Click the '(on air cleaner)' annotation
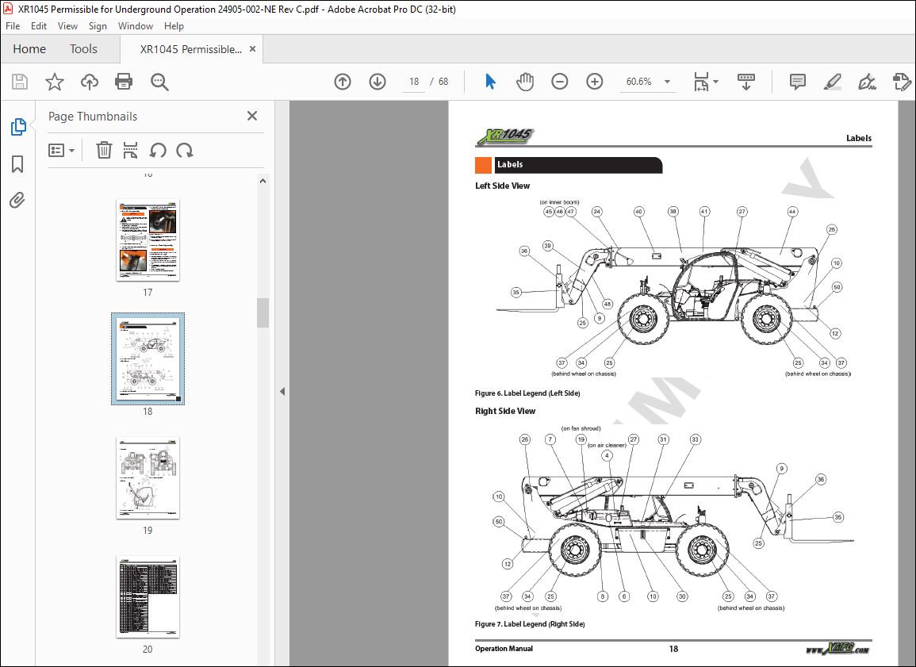This screenshot has width=916, height=667. click(607, 445)
